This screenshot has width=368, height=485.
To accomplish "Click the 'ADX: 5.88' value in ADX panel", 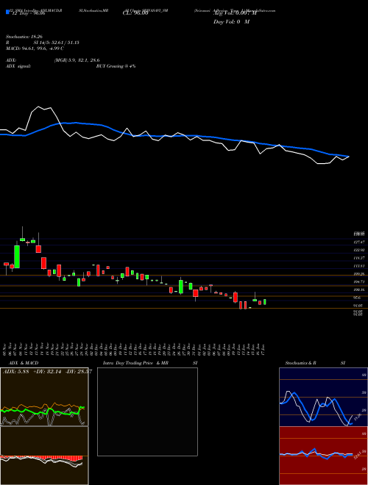I will click(15, 372).
